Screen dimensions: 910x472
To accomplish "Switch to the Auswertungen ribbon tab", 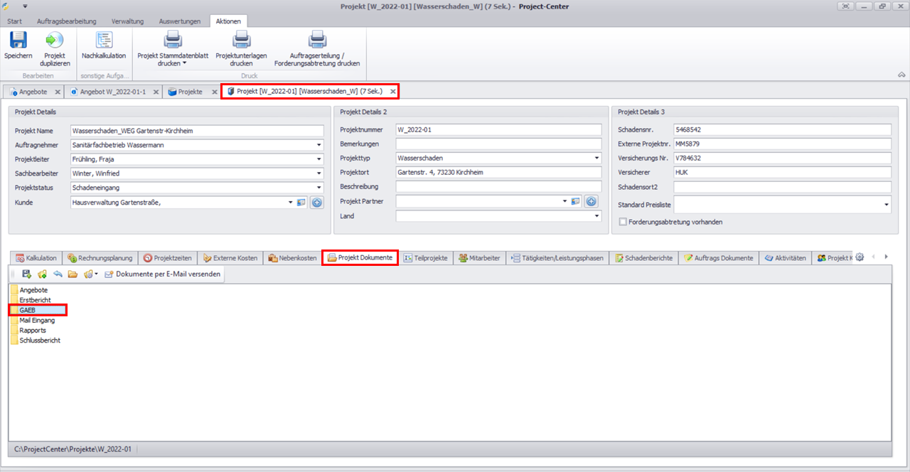I will tap(180, 21).
